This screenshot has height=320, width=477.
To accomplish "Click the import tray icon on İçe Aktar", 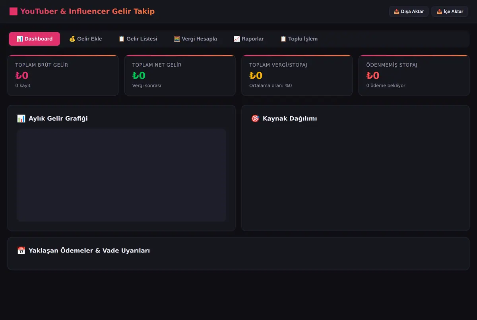I will point(439,12).
